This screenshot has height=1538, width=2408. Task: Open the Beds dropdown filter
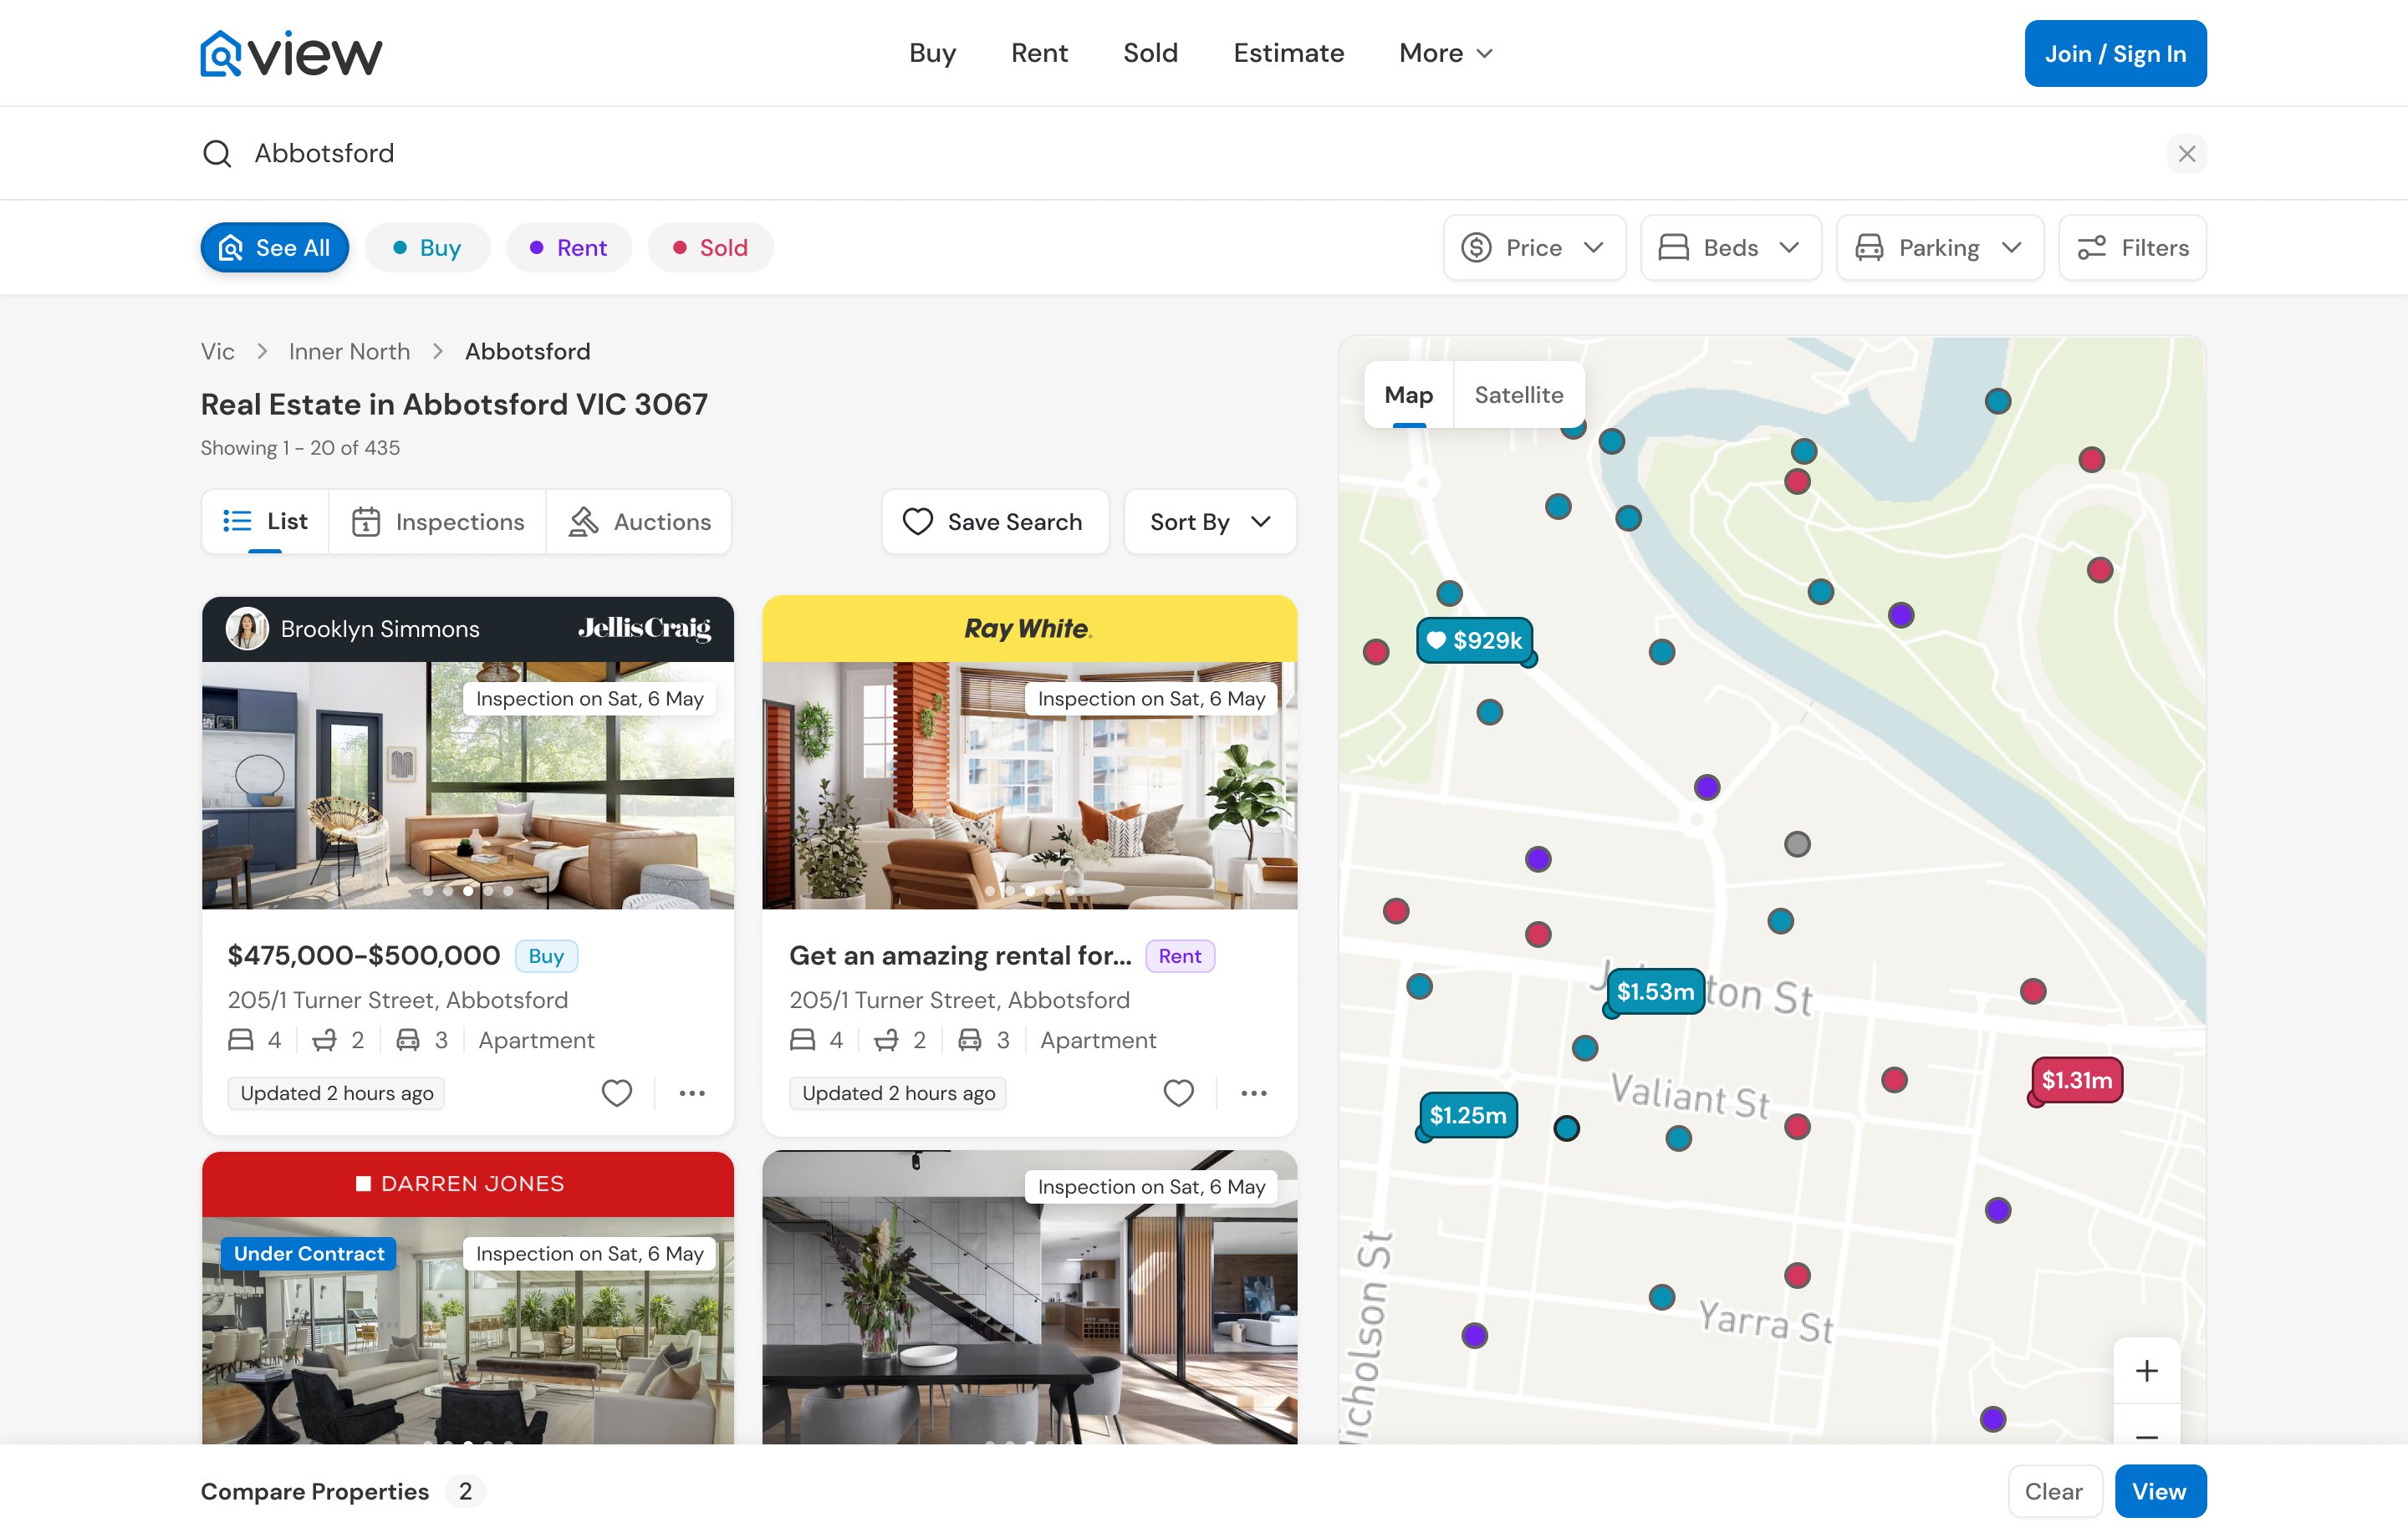(1730, 248)
